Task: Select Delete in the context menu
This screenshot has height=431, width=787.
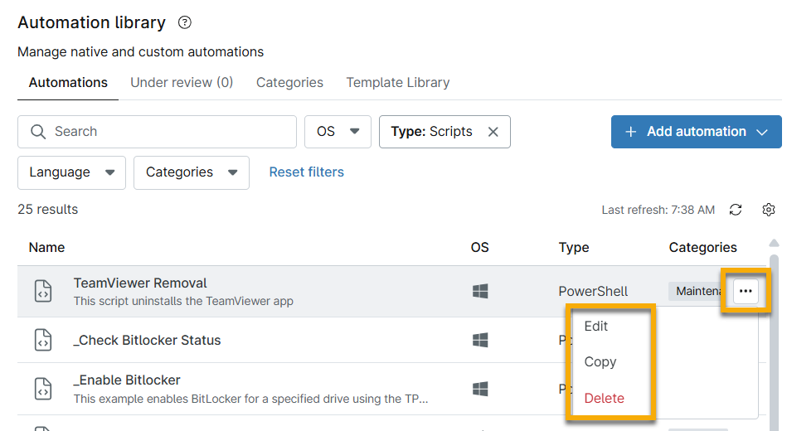Action: coord(604,398)
